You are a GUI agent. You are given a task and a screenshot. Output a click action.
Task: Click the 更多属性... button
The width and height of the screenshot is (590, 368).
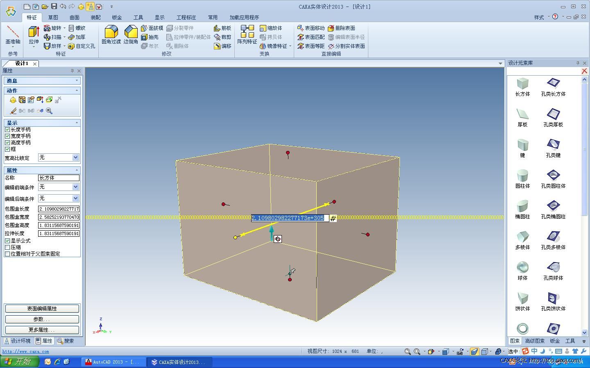(42, 330)
